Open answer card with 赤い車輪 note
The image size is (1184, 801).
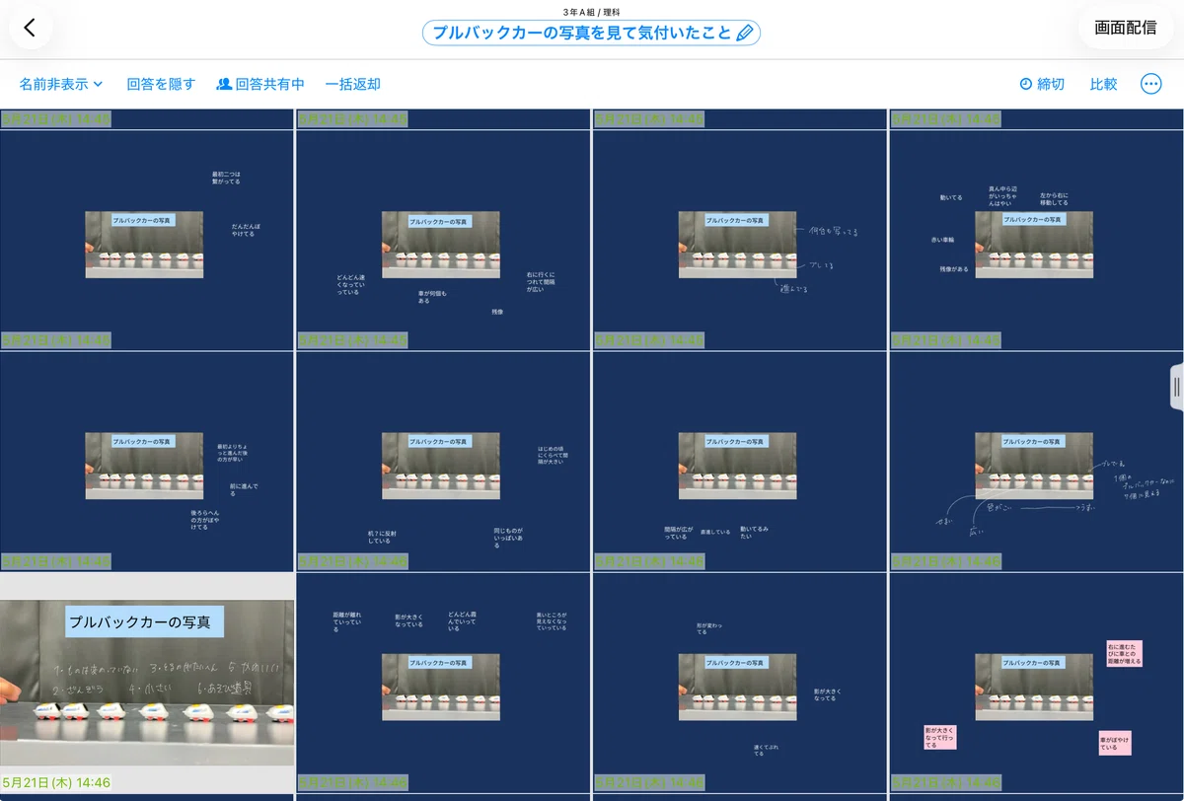click(x=1036, y=240)
